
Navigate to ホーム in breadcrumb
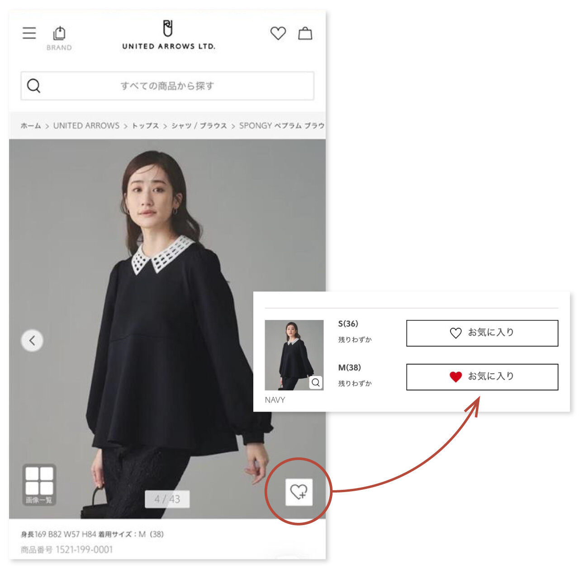(30, 126)
